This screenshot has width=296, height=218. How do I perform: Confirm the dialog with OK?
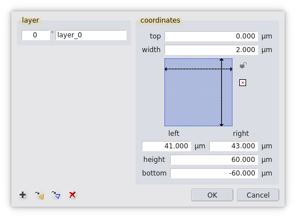212,195
